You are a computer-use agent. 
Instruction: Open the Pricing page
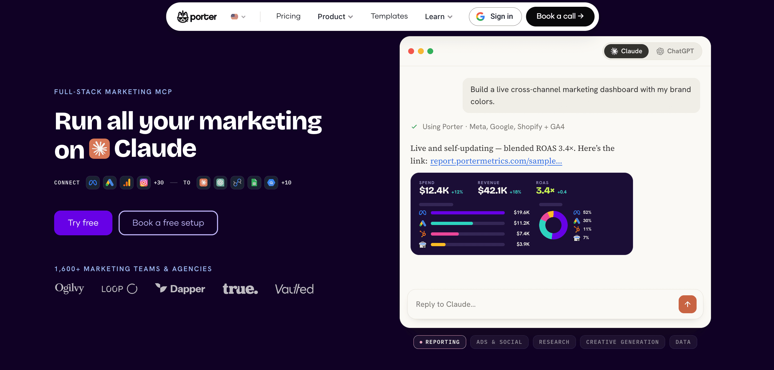[x=288, y=16]
